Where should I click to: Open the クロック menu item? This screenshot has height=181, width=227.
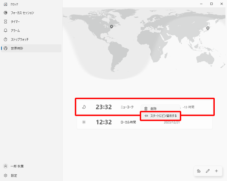point(31,4)
